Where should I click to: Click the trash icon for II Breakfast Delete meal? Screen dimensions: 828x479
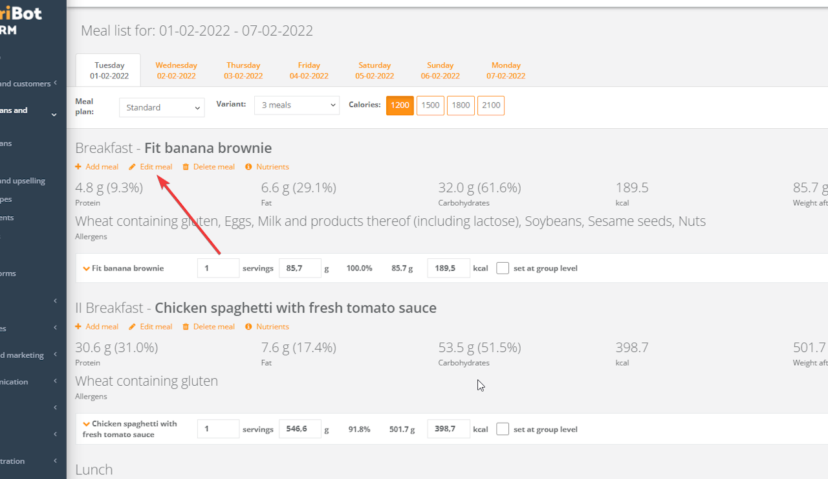[x=186, y=327]
